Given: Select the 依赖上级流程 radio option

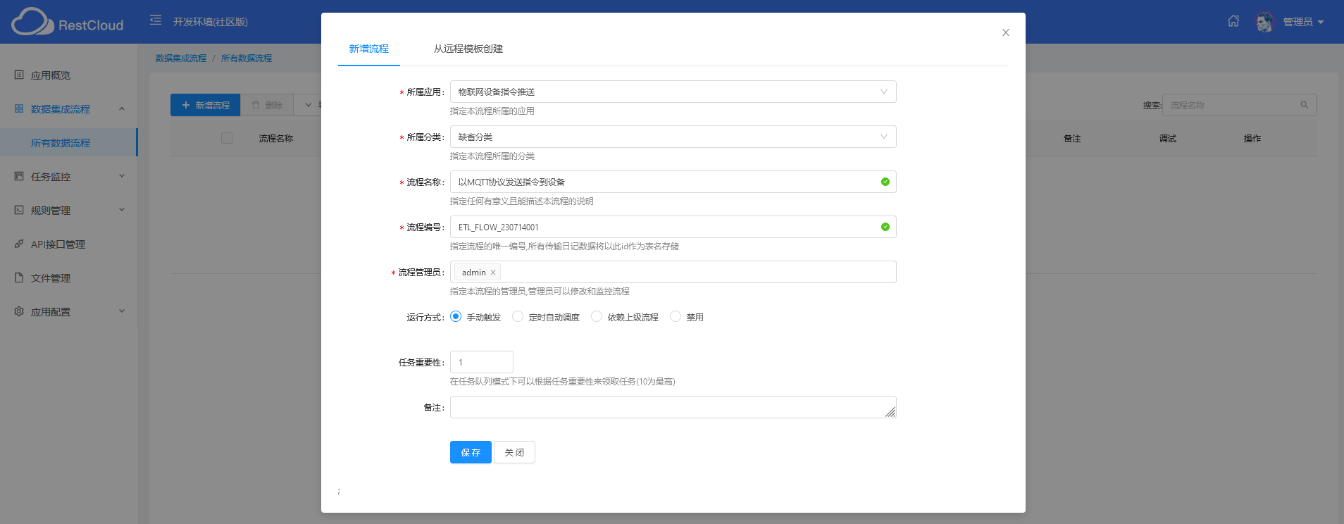Looking at the screenshot, I should [x=597, y=317].
